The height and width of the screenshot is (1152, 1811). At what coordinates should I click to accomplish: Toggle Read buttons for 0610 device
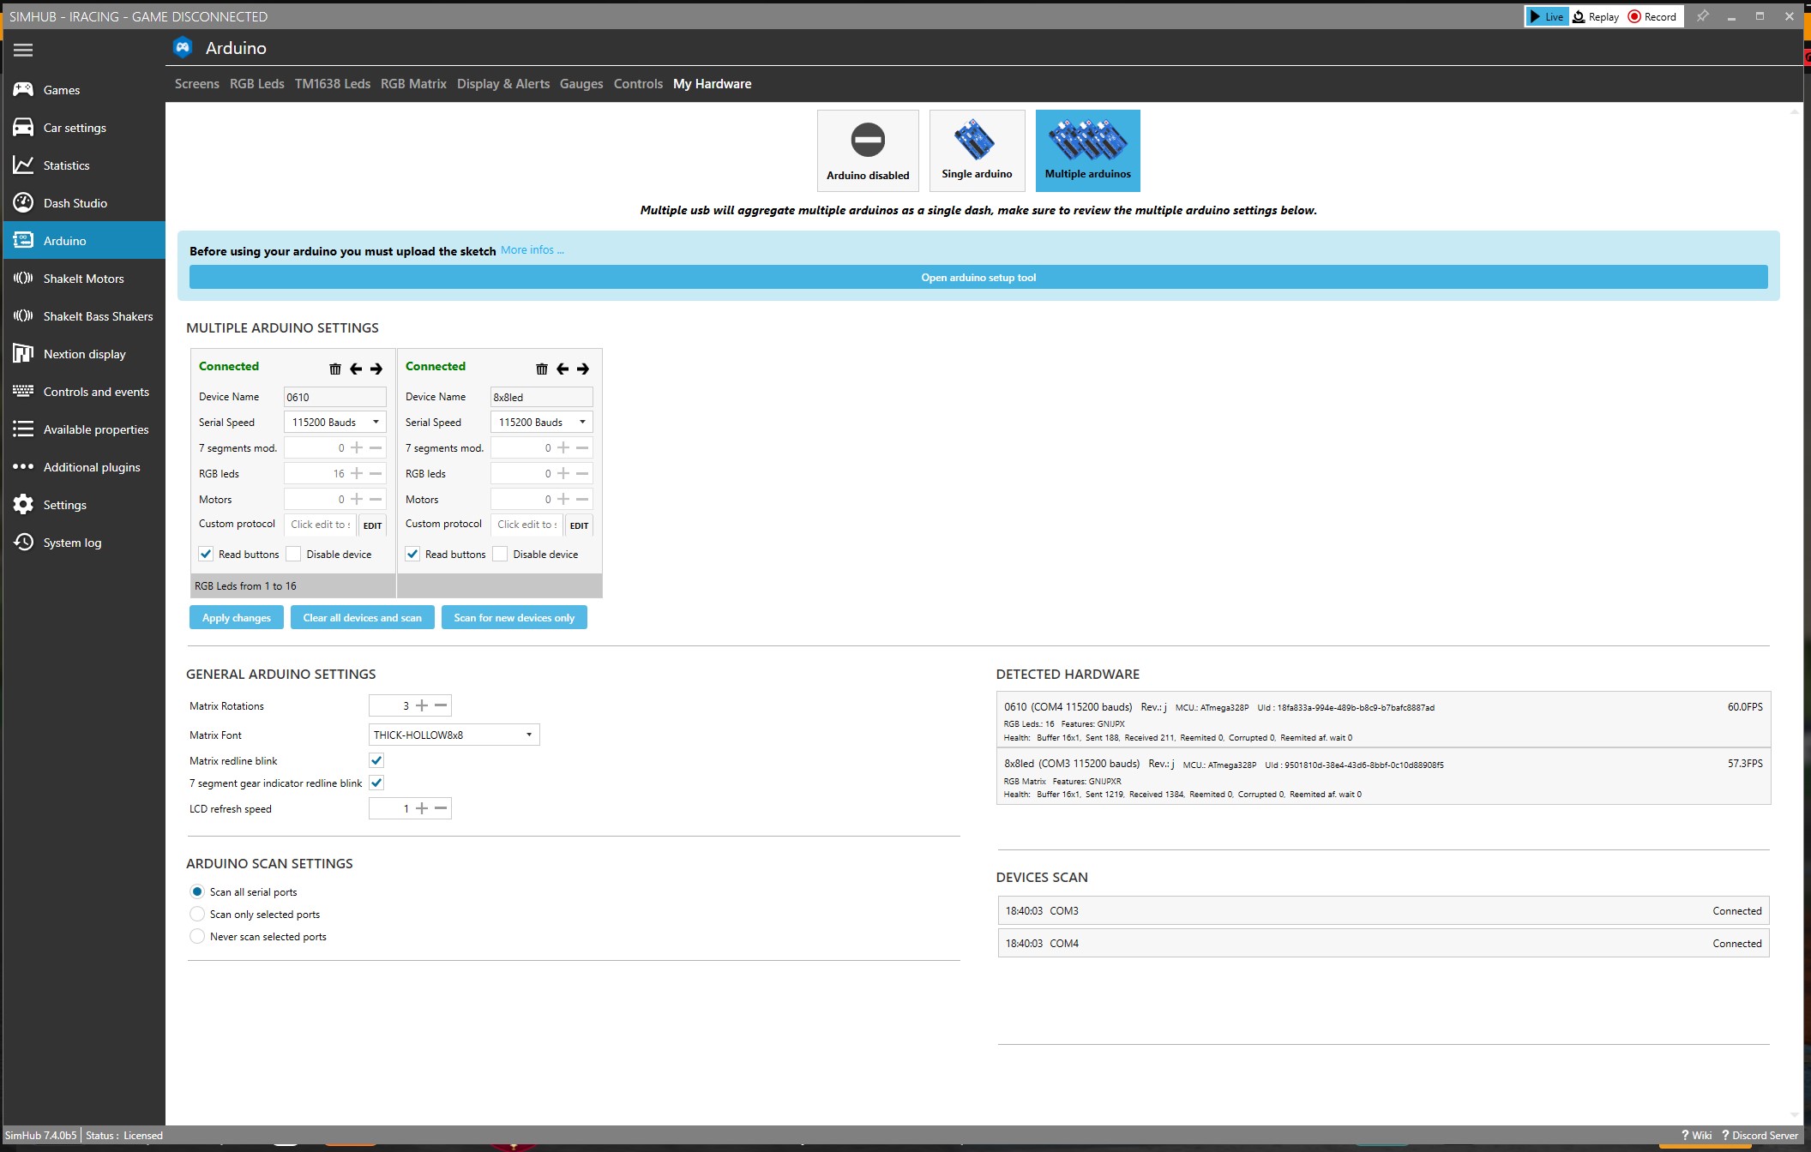[206, 554]
